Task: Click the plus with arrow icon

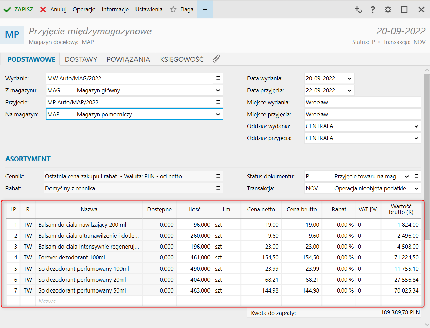Action: click(x=358, y=10)
